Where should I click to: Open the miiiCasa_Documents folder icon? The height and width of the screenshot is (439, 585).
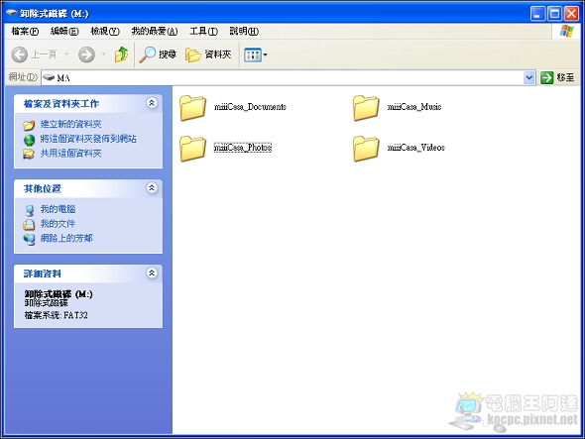pyautogui.click(x=192, y=108)
